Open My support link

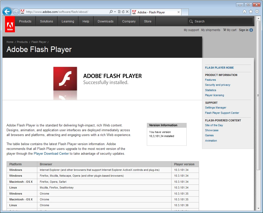191,30
